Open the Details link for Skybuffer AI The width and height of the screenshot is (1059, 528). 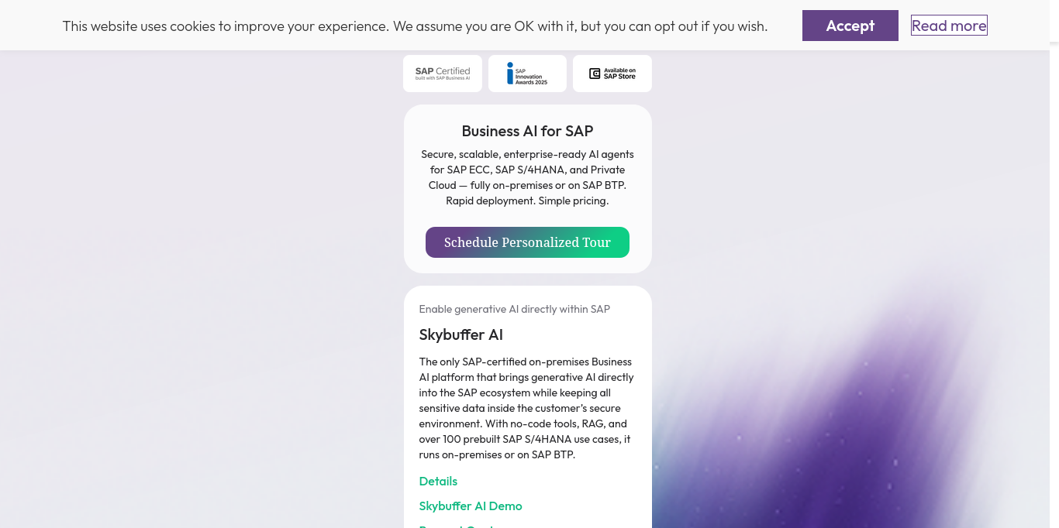coord(438,481)
